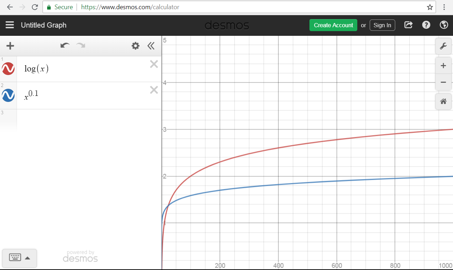Click the 'powered by desmos' logo
Viewport: 453px width, 270px height.
(80, 257)
